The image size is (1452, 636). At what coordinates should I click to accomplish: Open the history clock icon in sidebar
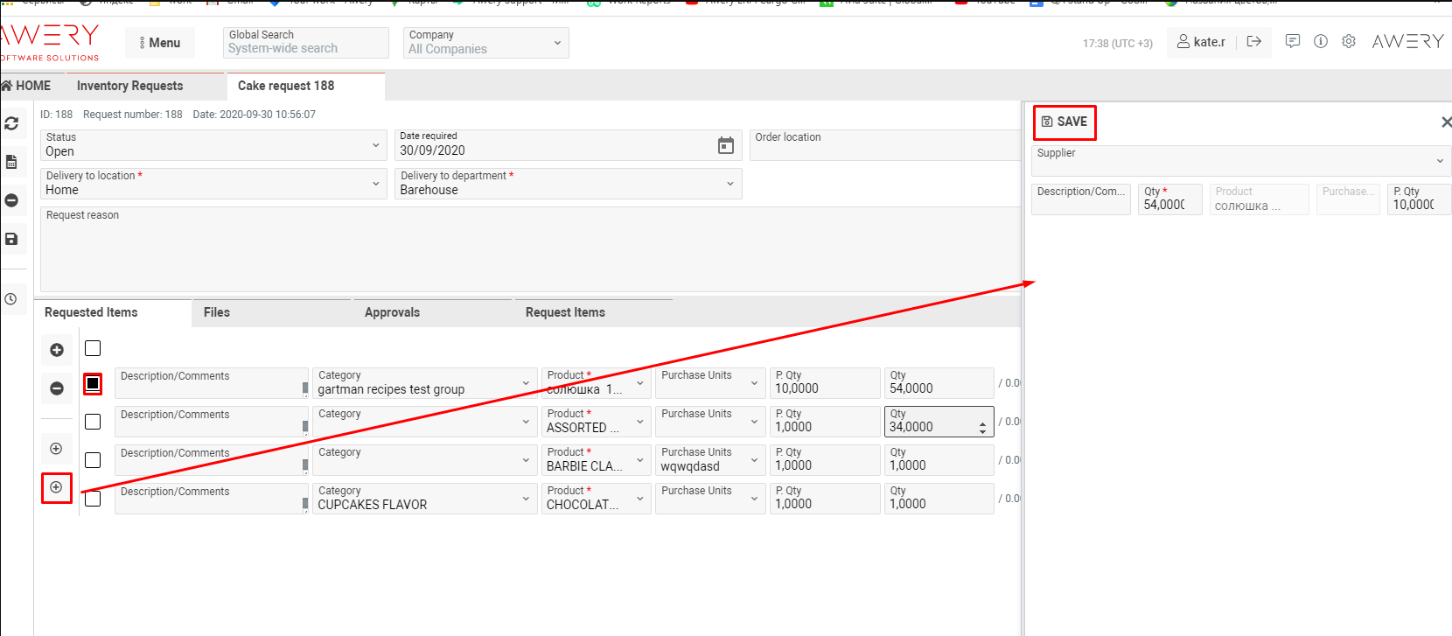tap(10, 299)
